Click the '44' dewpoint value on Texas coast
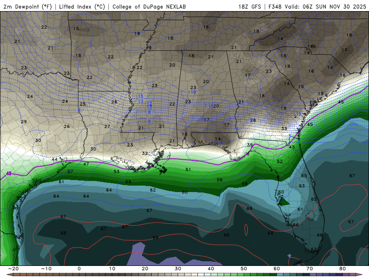Image resolution: width=369 pixels, height=277 pixels. [54, 159]
